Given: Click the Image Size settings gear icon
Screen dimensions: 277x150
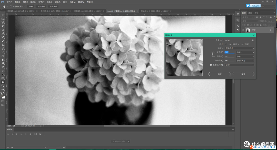Looking at the screenshot, I should 252,40.
